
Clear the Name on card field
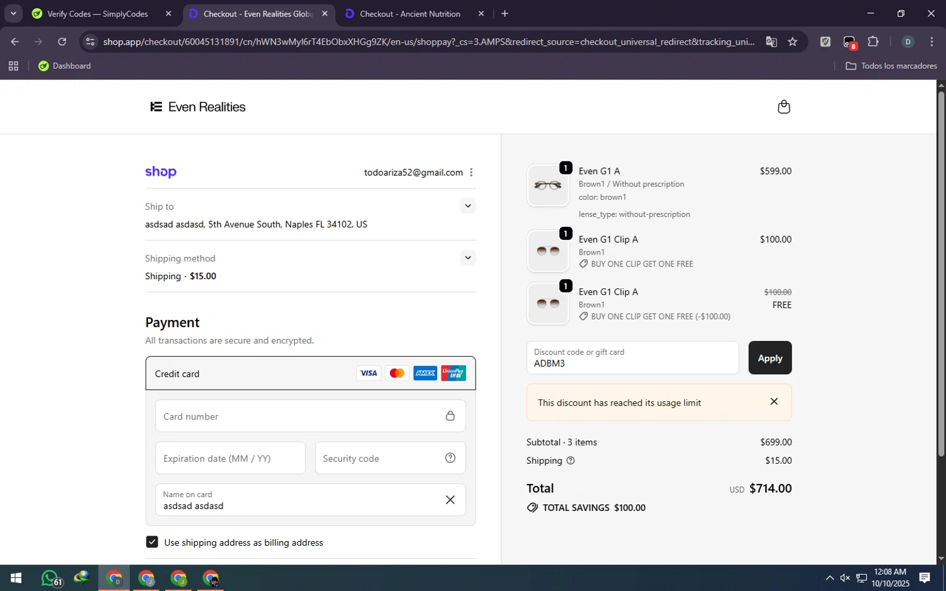point(450,500)
